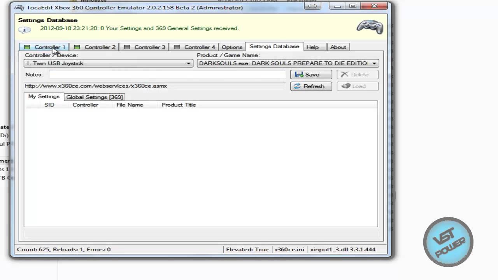Screen dimensions: 498x280
Task: Click the progress bar below the settings list
Action: pos(201,234)
